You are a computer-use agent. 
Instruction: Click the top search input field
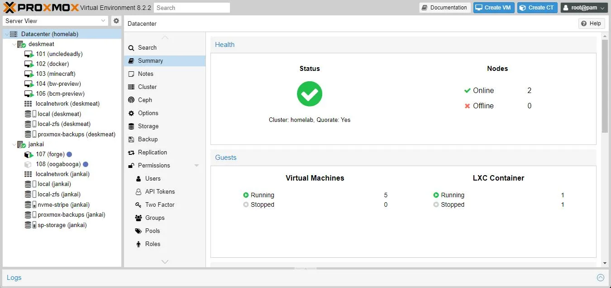point(192,8)
